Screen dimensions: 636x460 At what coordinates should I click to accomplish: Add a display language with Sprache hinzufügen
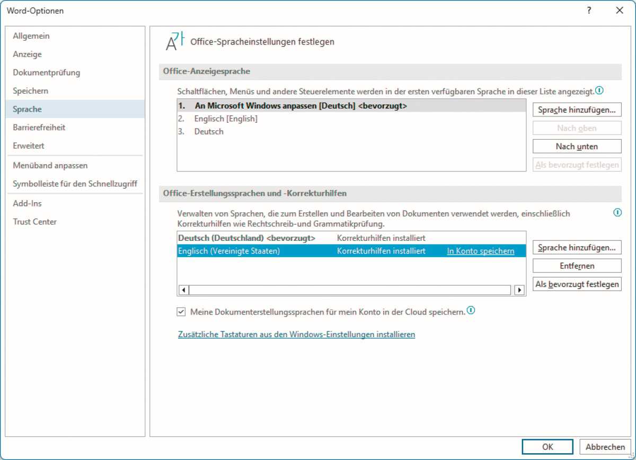[x=577, y=110]
